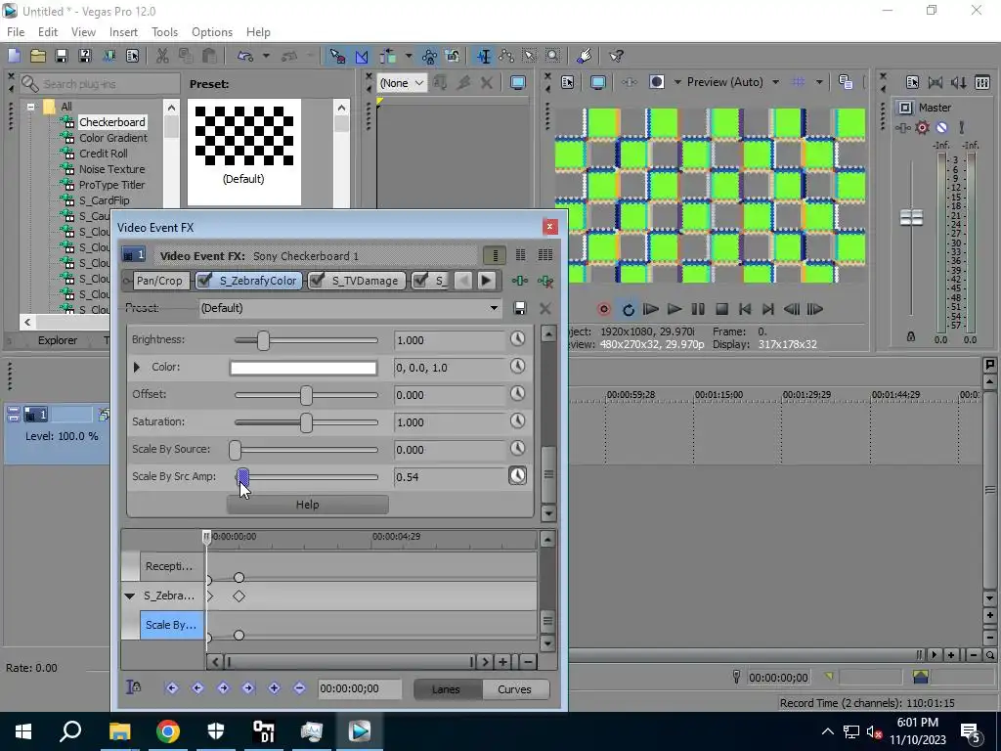Screen dimensions: 1001x751
Task: Click the Scale By Src Amp animate icon
Action: point(517,476)
